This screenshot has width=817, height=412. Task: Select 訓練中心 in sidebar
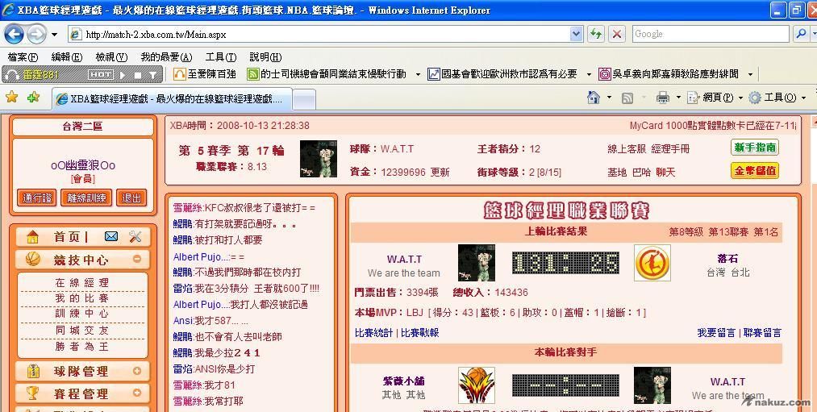pos(82,314)
